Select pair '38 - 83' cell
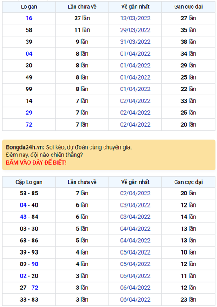The width and height of the screenshot is (217, 307). (29, 300)
